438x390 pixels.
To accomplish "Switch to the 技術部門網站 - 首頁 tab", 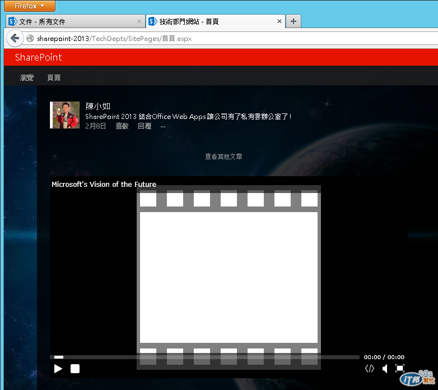I will click(216, 21).
